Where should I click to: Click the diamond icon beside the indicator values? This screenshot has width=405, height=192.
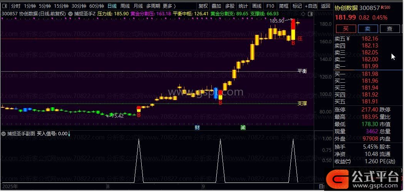click(303, 14)
